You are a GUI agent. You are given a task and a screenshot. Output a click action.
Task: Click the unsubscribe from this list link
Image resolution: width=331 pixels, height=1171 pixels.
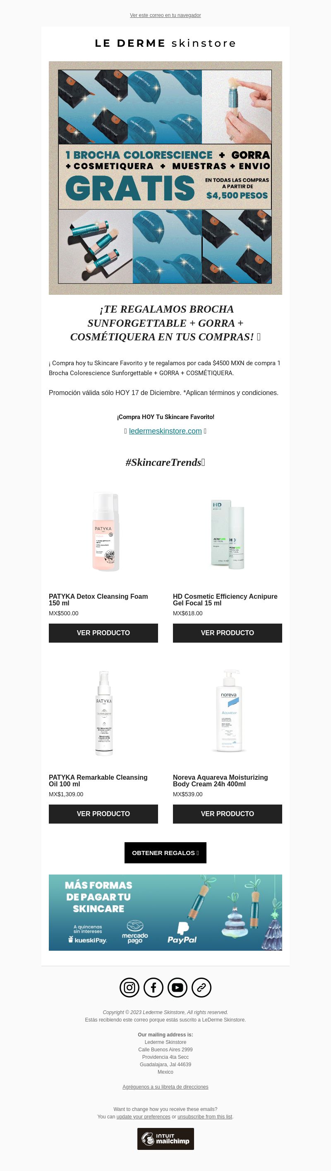click(x=205, y=1116)
